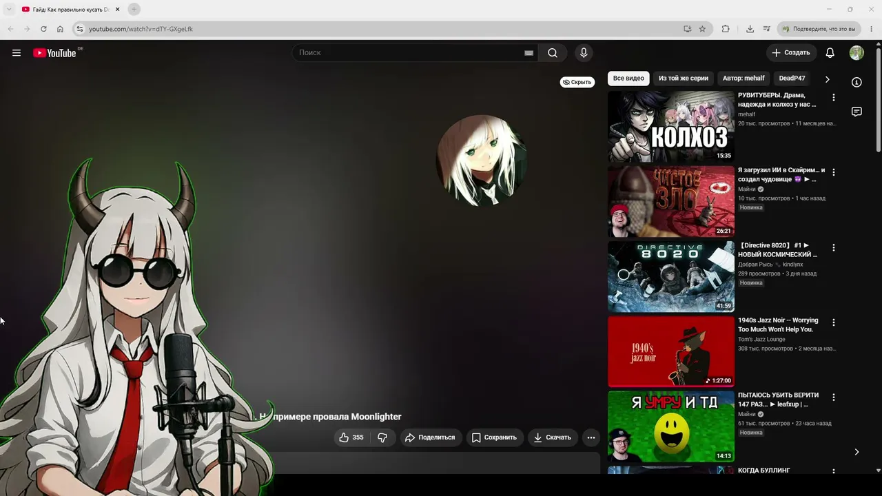The width and height of the screenshot is (882, 496).
Task: Open the browser extensions puzzle icon
Action: tap(726, 29)
